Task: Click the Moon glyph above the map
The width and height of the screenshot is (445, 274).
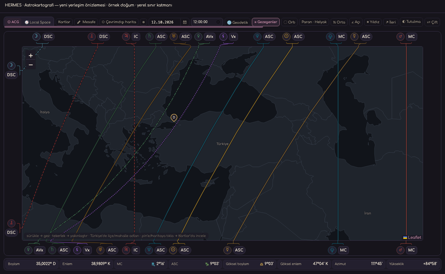Action: pyautogui.click(x=36, y=36)
